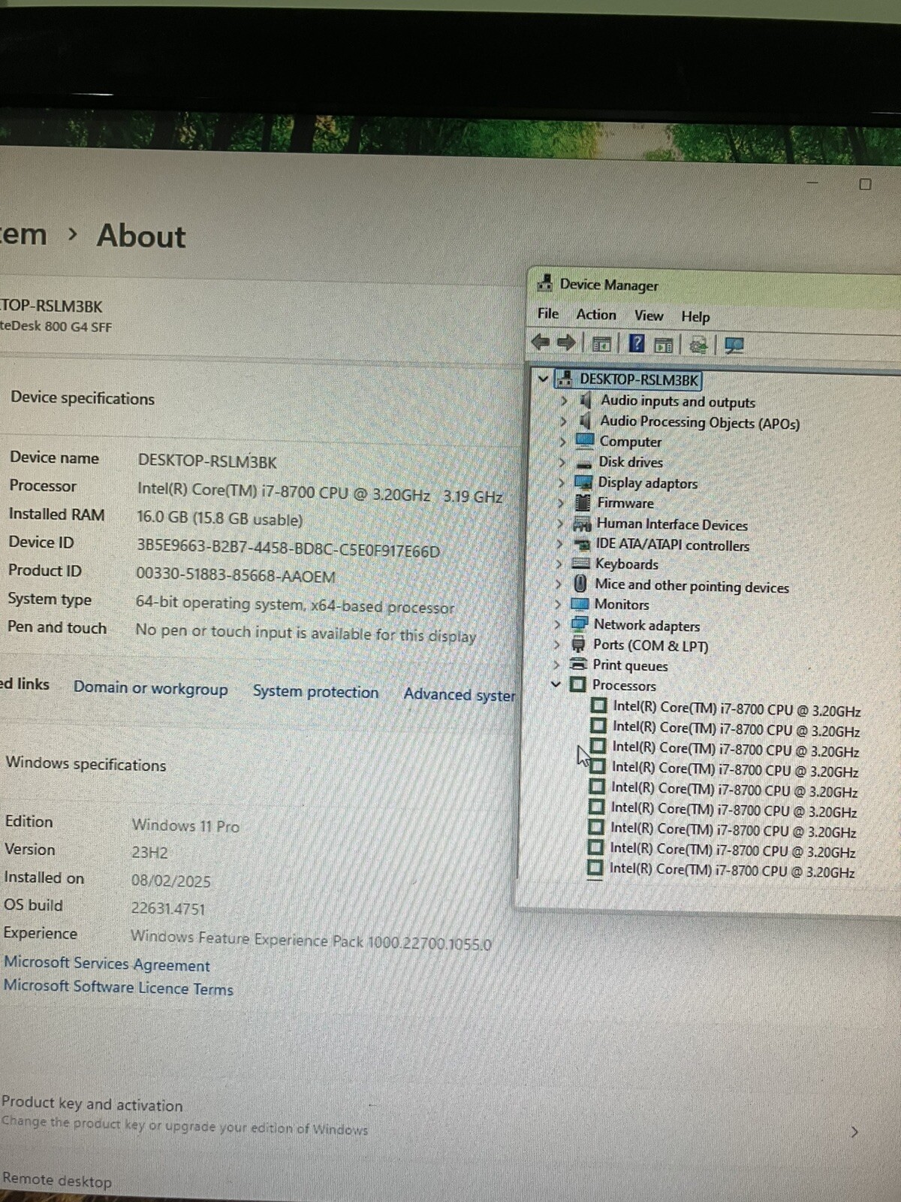Expand the Display adaptors chevron
The height and width of the screenshot is (1202, 901).
(x=561, y=482)
